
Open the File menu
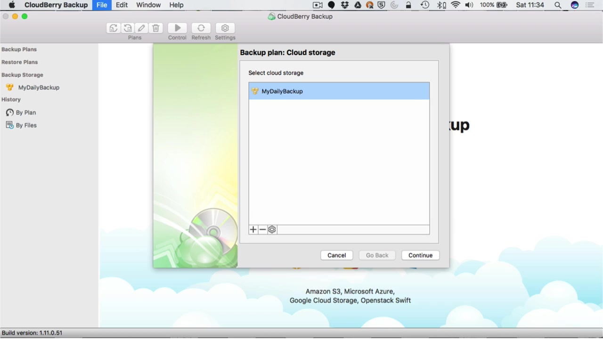[102, 5]
